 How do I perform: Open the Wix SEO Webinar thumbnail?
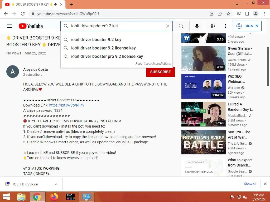click(203, 86)
